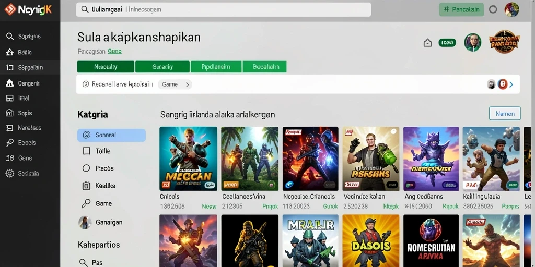Screen dimensions: 535x267
Task: Click the green Pencalain button
Action: 461,9
